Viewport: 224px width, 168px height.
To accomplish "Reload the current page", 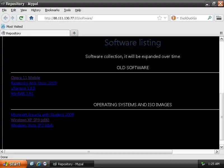I will point(21,18).
